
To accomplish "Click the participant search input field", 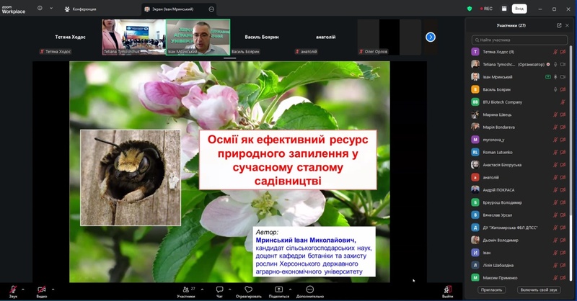I will point(519,40).
